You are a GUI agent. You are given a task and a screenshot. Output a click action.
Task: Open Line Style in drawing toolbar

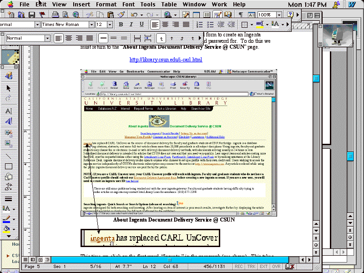point(9,199)
